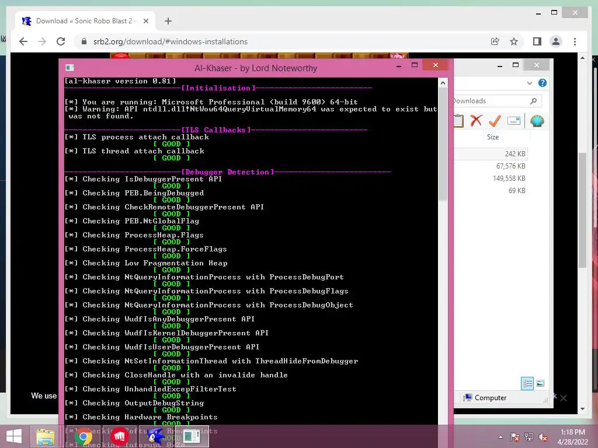Minimize the Al-Khaser console window
Screen dimensions: 598x448
click(398, 65)
